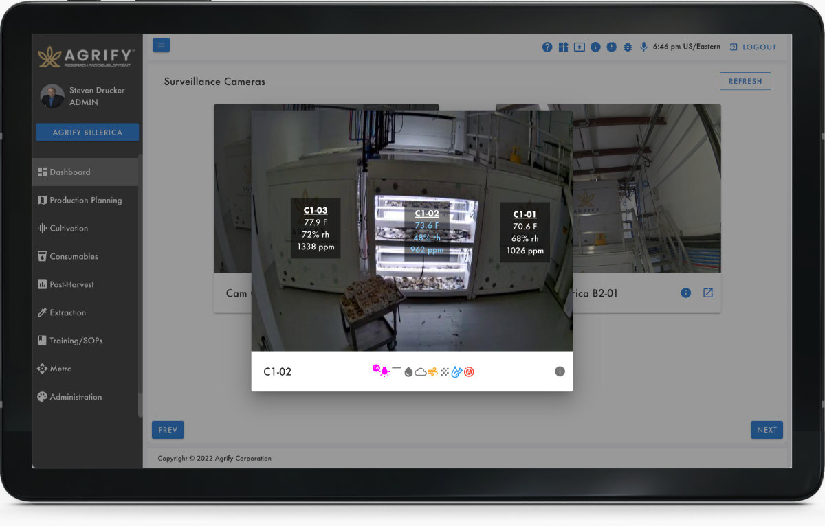Click the gray cloud status icon
Image resolution: width=825 pixels, height=526 pixels.
[x=420, y=371]
